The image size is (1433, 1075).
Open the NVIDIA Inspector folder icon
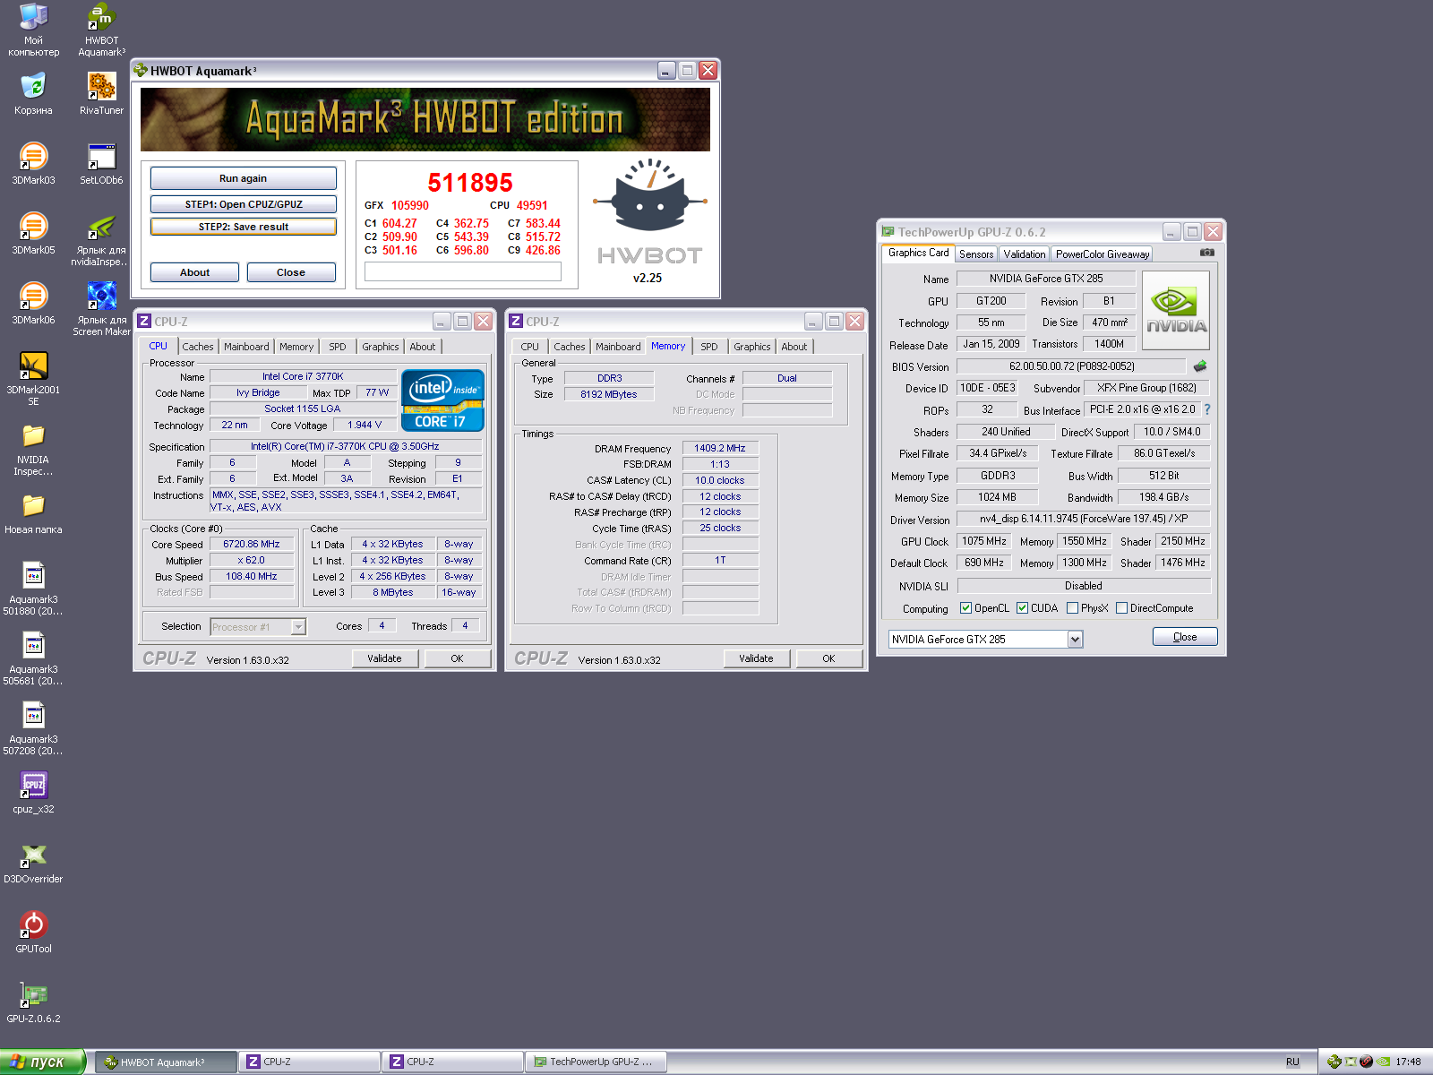33,448
